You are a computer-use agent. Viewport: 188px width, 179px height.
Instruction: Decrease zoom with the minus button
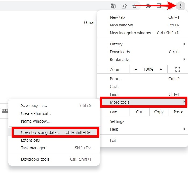coord(136,69)
